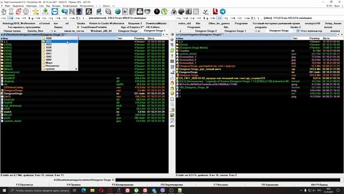Screen dimensions: 344x194
Task: Click the large N toolbar icon
Action: pos(71,12)
